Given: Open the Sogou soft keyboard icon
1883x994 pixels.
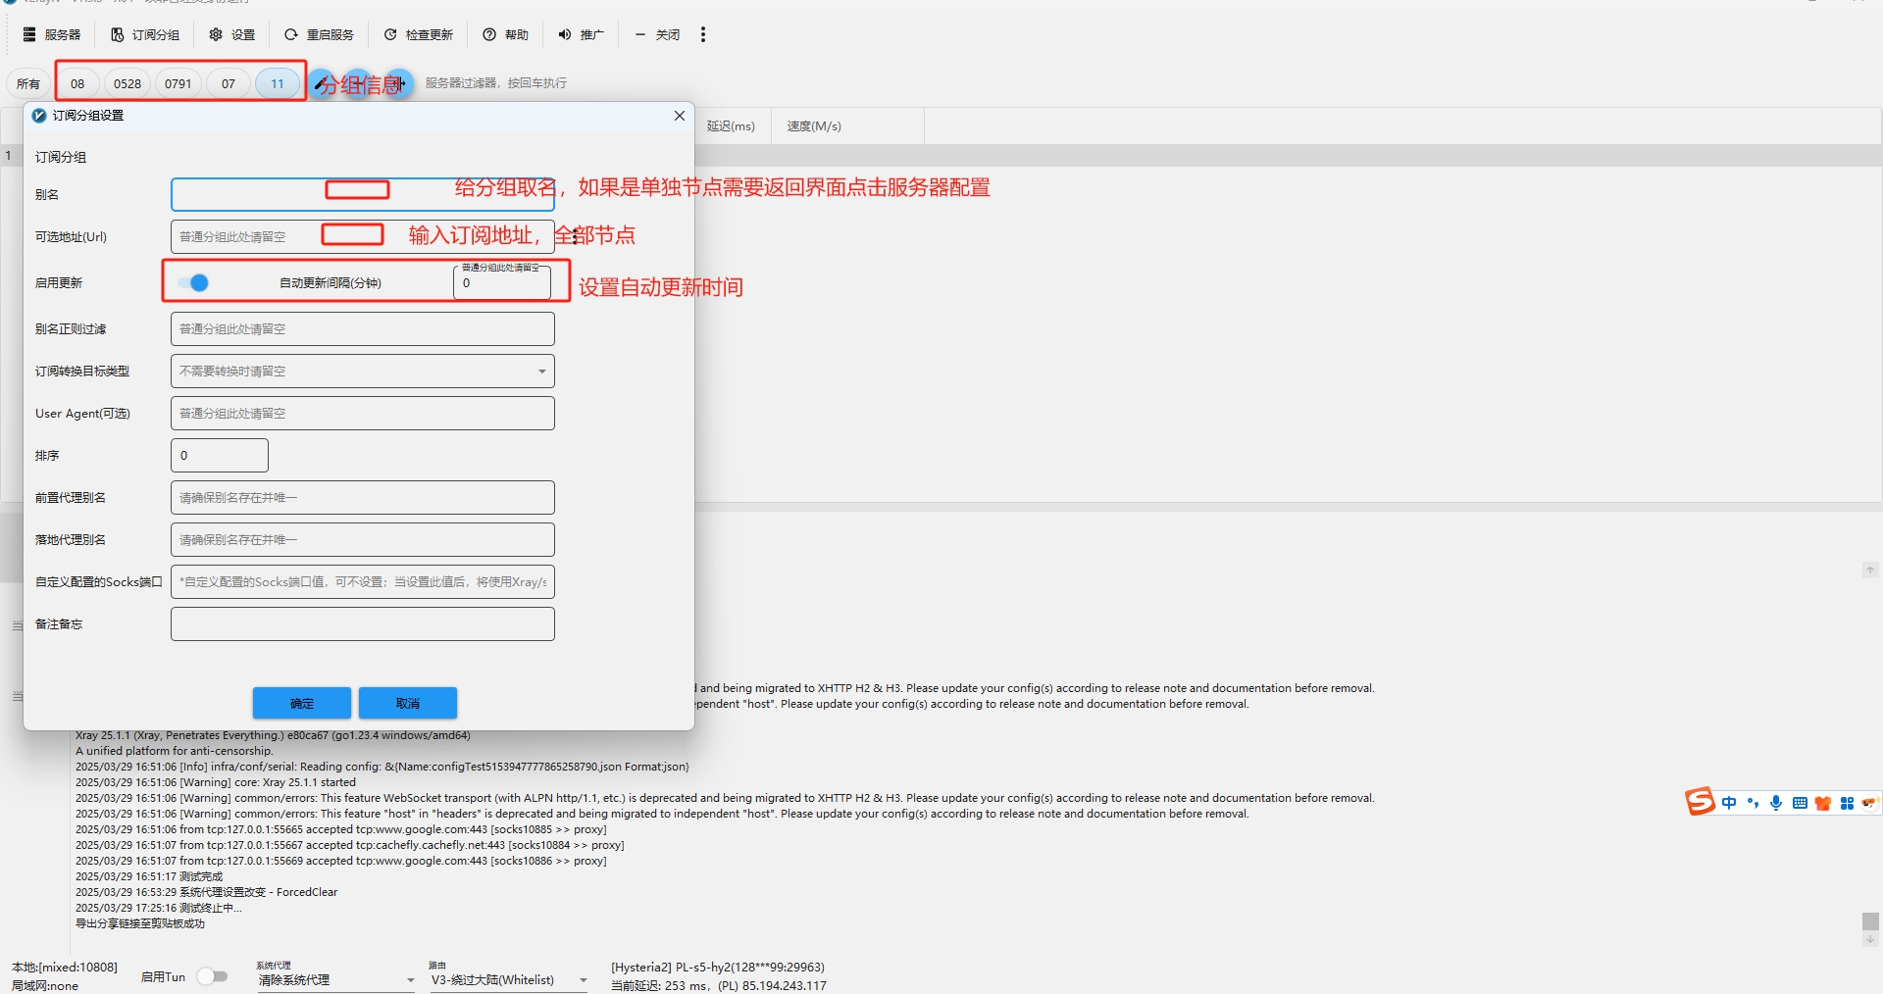Looking at the screenshot, I should 1800,803.
